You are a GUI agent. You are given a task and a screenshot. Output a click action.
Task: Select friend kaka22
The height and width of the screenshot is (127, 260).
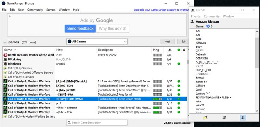pyautogui.click(x=200, y=105)
